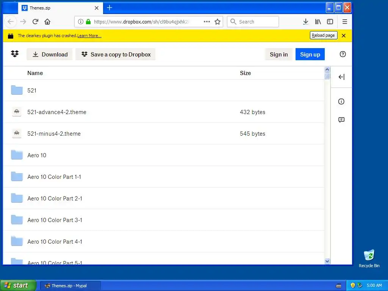The image size is (388, 291).
Task: Click the address bar URL
Action: click(141, 22)
